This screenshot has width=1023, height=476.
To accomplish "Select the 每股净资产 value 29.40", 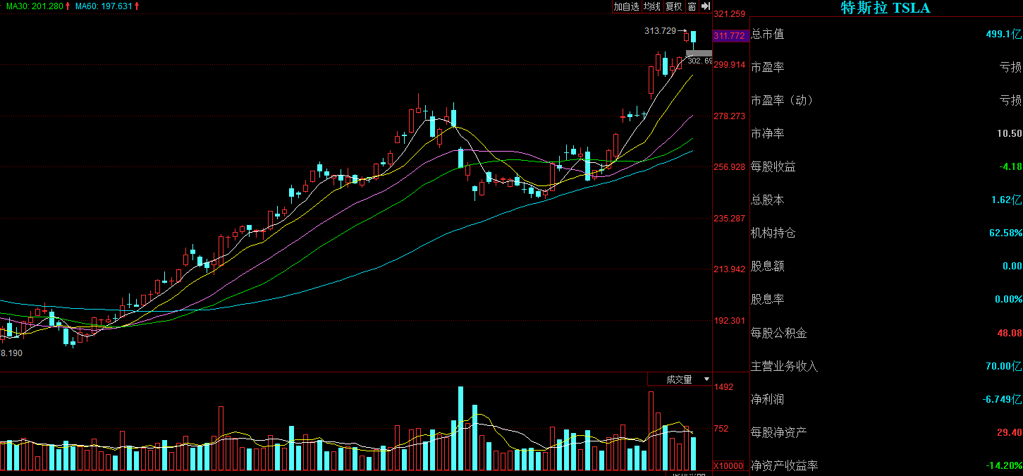I will click(1010, 432).
